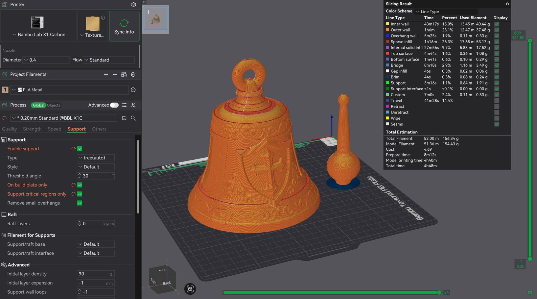This screenshot has height=299, width=537.
Task: Open AMS filament sync icon
Action: [x=124, y=74]
